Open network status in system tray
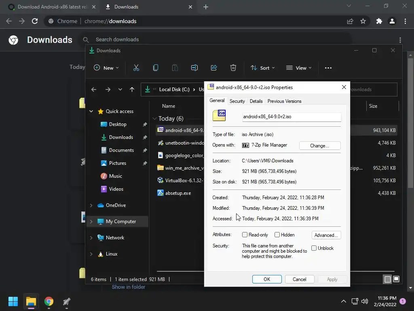This screenshot has width=414, height=311. (355, 301)
